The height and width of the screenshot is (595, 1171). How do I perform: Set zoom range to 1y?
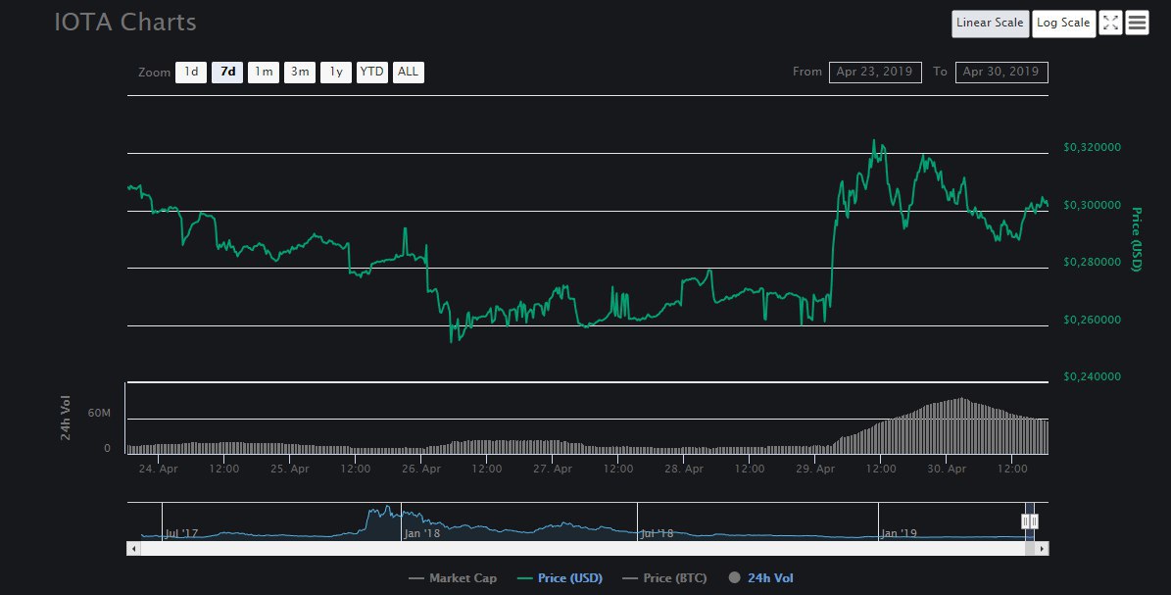[x=336, y=72]
